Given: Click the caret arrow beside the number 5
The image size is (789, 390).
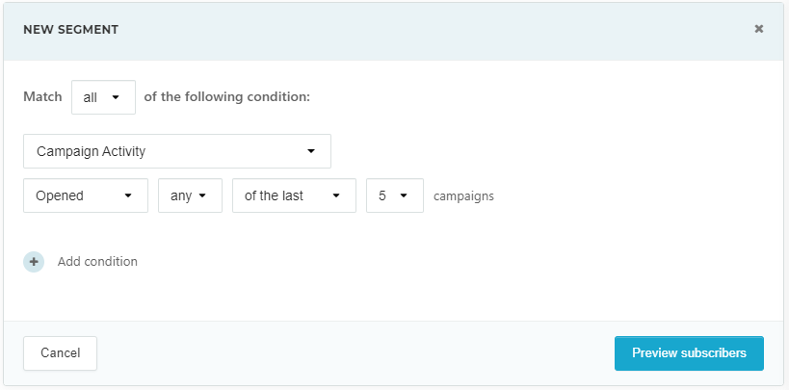Looking at the screenshot, I should 404,195.
